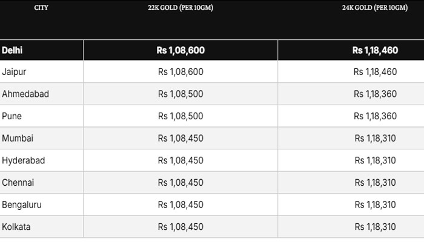Select Hyderabad's 24K gold price
The image size is (424, 242).
click(x=375, y=160)
